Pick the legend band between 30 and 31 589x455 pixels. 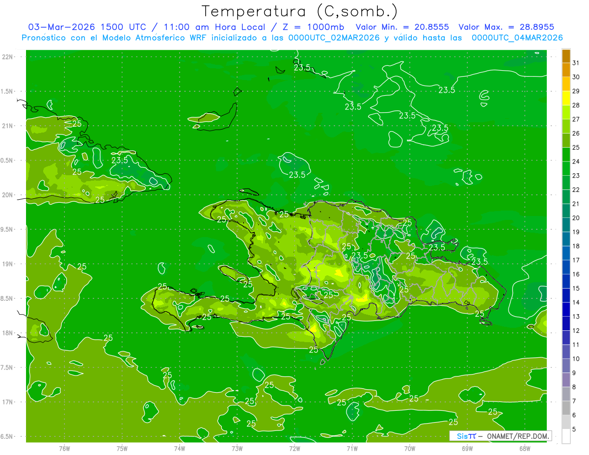click(566, 70)
